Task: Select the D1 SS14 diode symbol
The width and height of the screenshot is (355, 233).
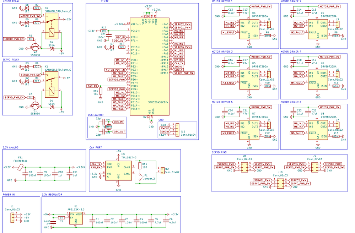Action: coord(52,107)
